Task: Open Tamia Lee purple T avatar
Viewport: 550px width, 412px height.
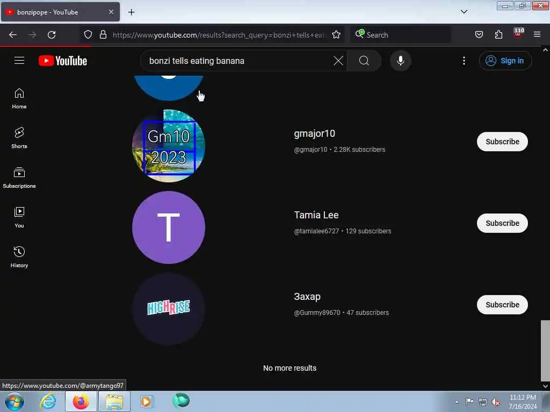Action: [x=168, y=227]
